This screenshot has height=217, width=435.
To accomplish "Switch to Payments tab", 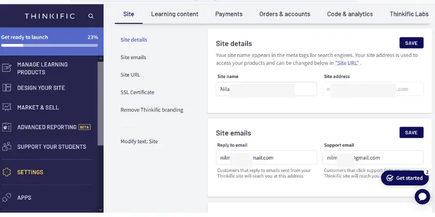I will click(229, 14).
